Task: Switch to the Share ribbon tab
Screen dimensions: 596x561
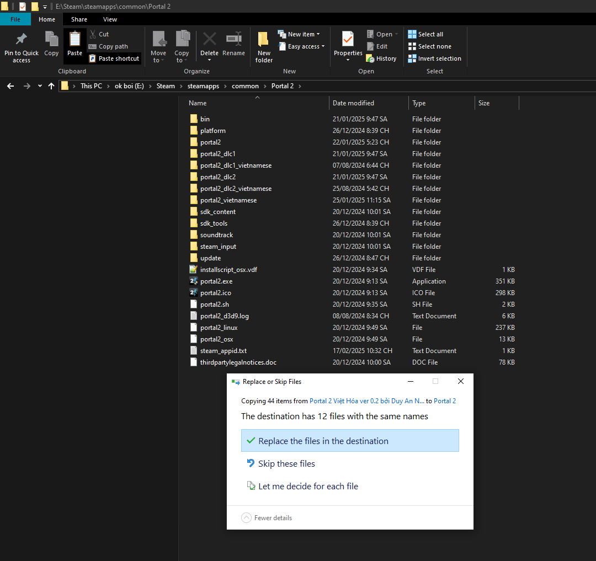Action: click(x=79, y=19)
